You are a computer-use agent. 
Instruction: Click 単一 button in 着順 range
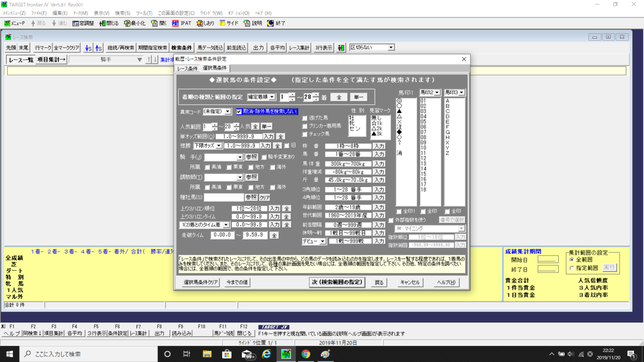[358, 97]
